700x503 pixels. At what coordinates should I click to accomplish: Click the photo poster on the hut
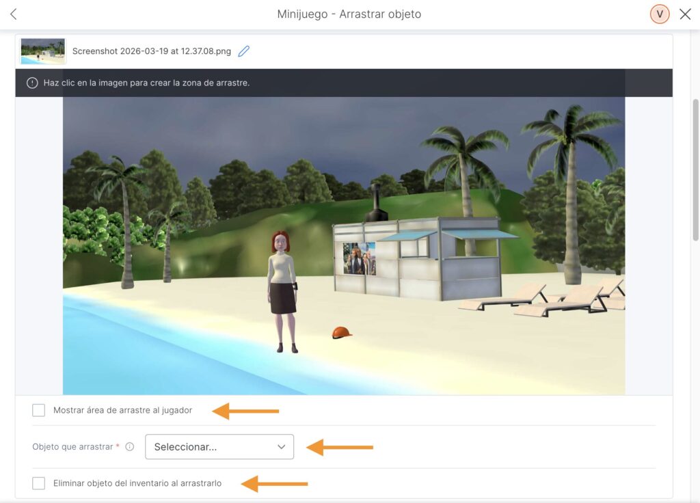click(359, 259)
